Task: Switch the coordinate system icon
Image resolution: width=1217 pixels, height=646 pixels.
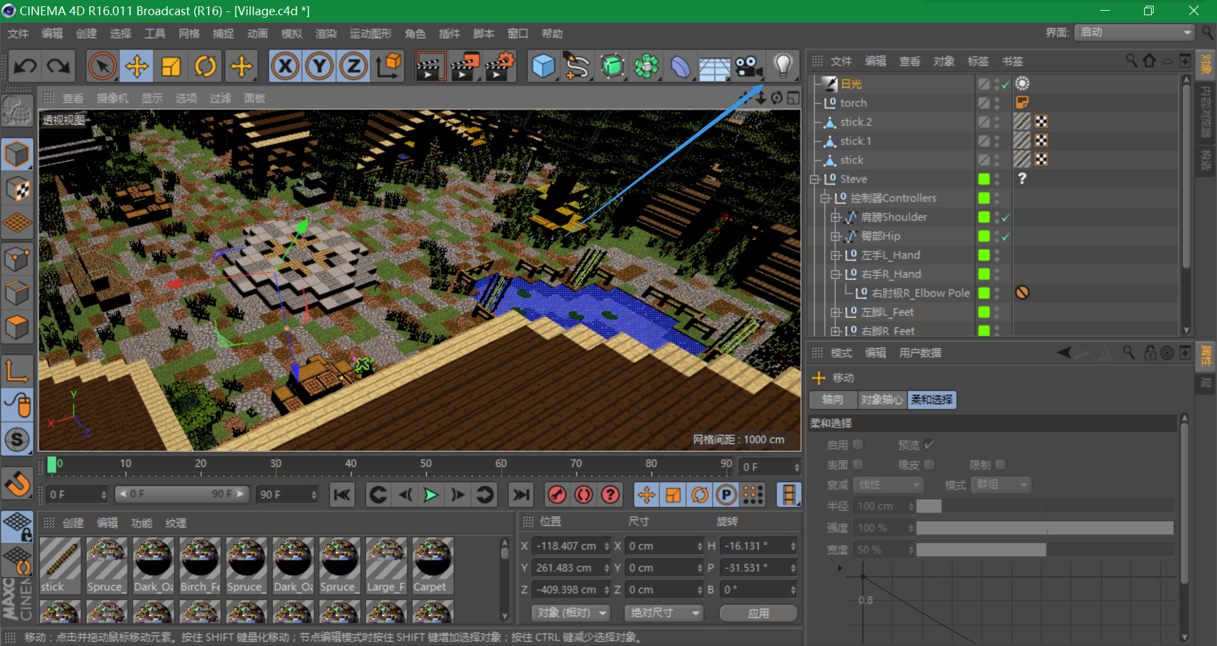Action: pos(388,66)
